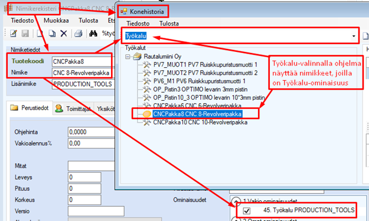Click the Pituus input field
Screen dimensions: 369x221
(x=84, y=189)
